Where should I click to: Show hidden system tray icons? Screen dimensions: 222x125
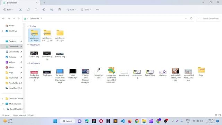coord(173,121)
